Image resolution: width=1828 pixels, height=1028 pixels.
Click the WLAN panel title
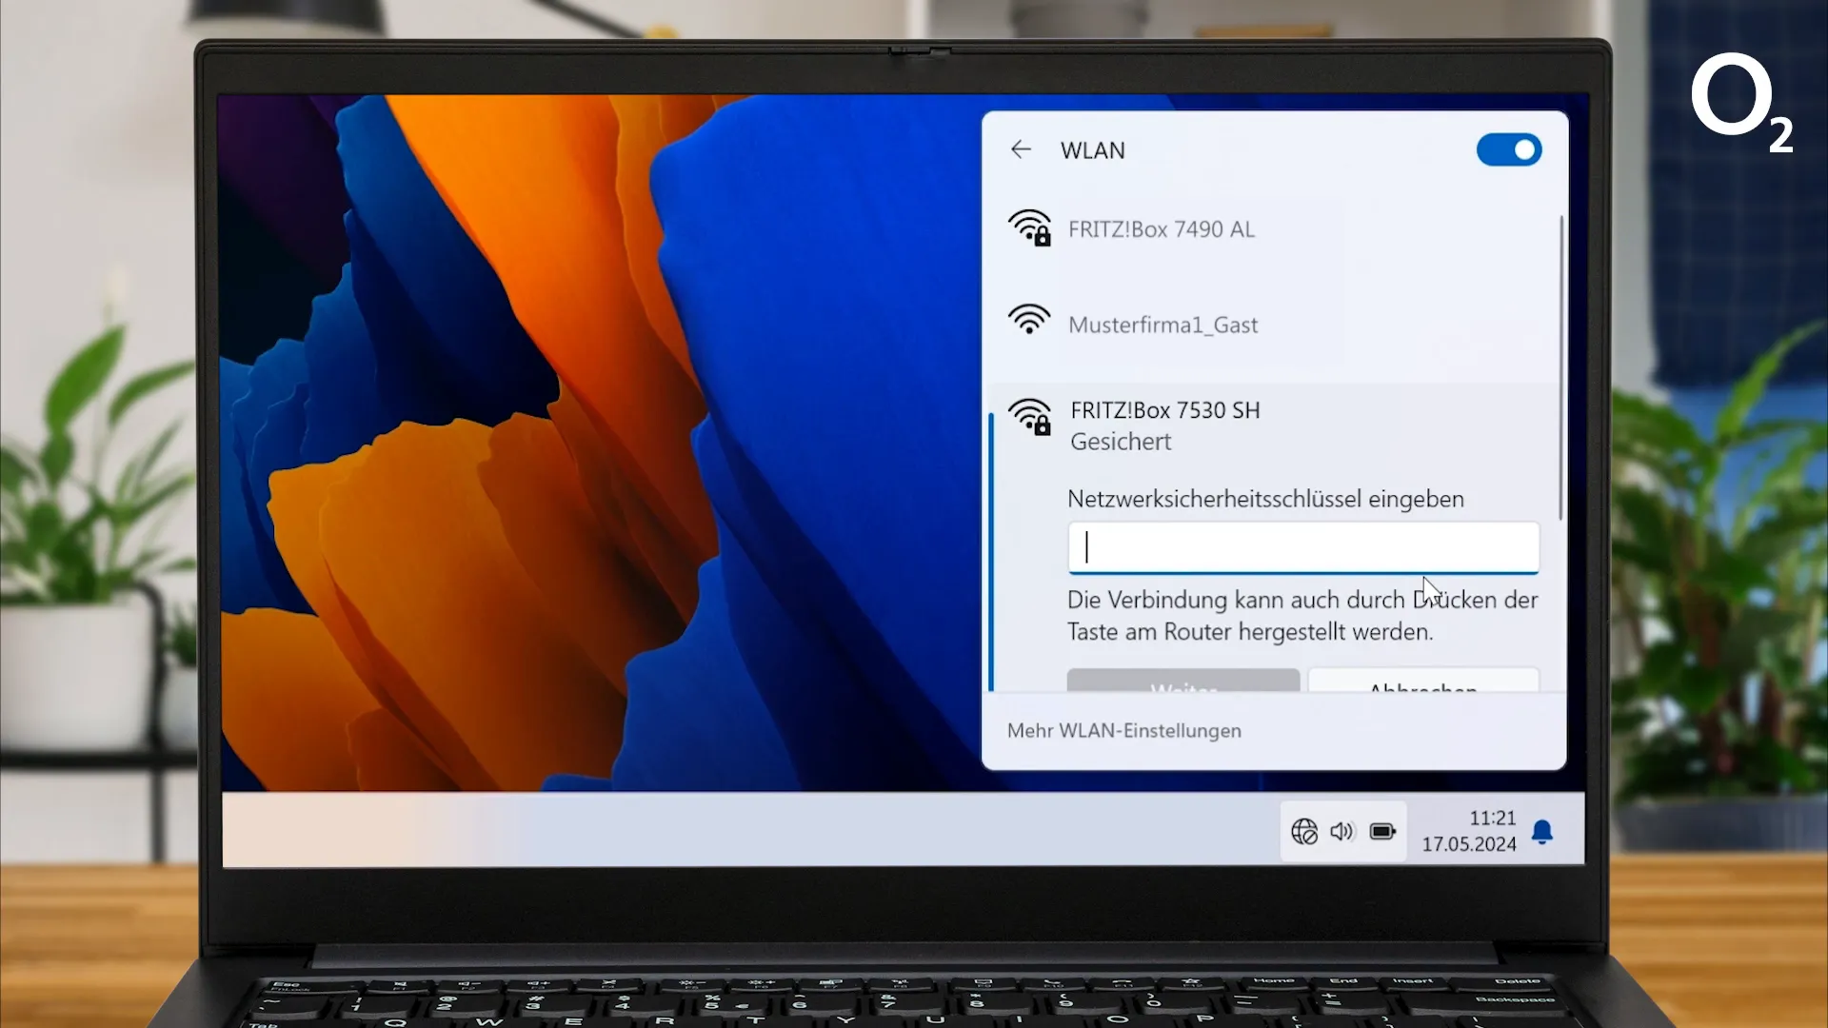[x=1093, y=150]
